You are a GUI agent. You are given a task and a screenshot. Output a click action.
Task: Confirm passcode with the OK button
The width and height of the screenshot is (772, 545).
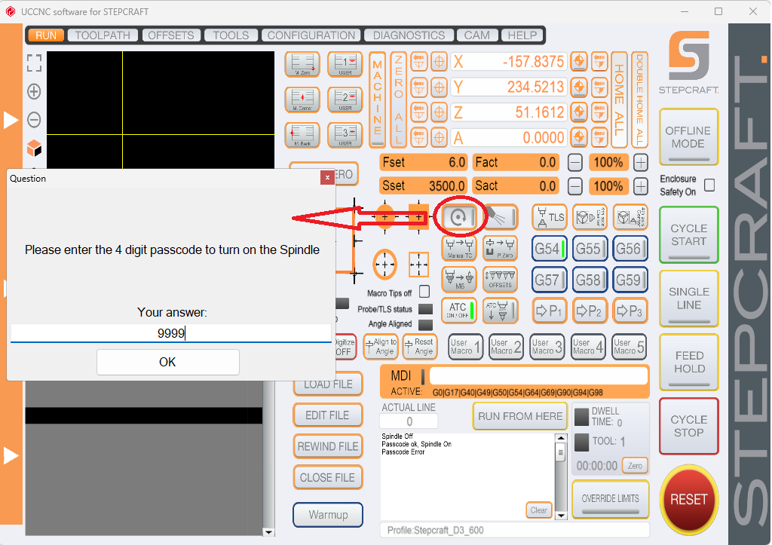[x=168, y=362]
